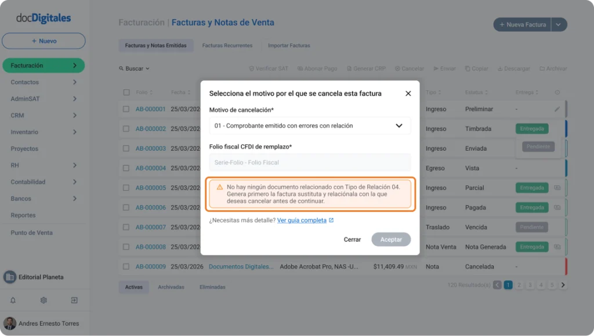Click the Editorial Planeta company icon
Image resolution: width=594 pixels, height=336 pixels.
(x=10, y=277)
